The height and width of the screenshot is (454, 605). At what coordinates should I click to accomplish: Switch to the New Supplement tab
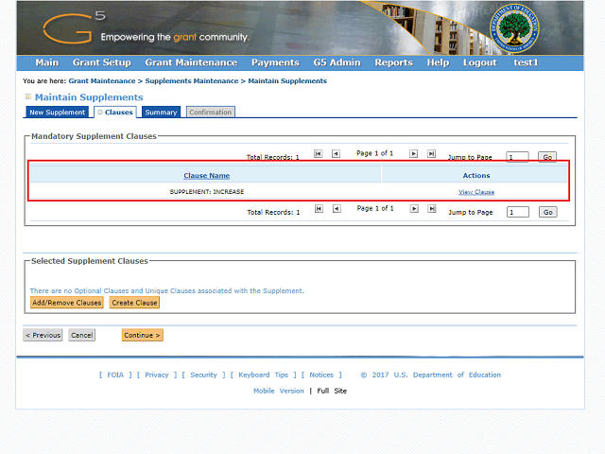point(57,113)
